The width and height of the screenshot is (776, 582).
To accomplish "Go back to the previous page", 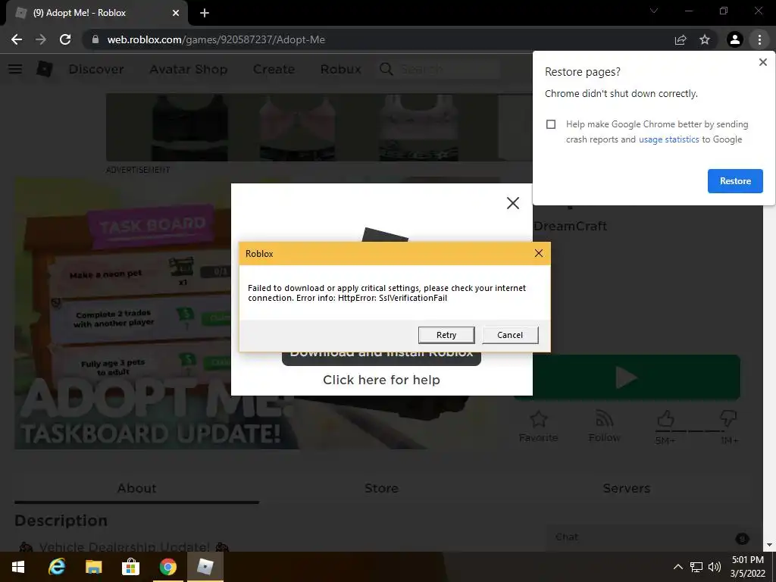I will tap(17, 39).
